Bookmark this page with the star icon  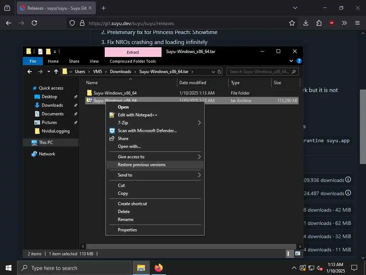tap(292, 23)
